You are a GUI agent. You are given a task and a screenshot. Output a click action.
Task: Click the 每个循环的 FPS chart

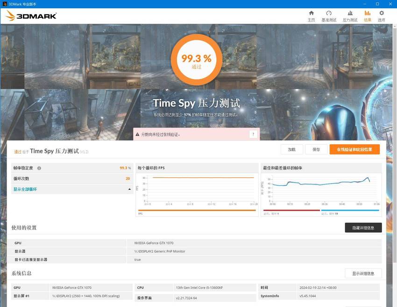point(197,189)
